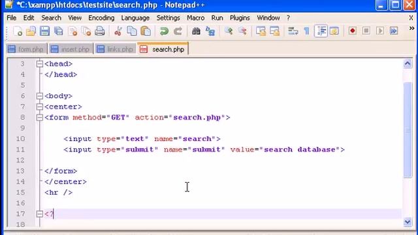Select the search.php tab
Viewport: 418px width, 235px height.
pyautogui.click(x=163, y=49)
